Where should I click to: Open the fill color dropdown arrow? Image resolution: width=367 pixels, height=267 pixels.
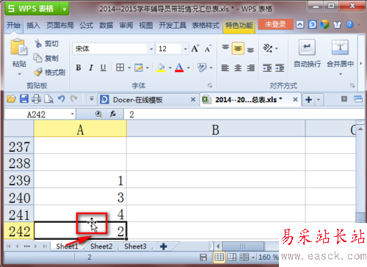pyautogui.click(x=170, y=67)
